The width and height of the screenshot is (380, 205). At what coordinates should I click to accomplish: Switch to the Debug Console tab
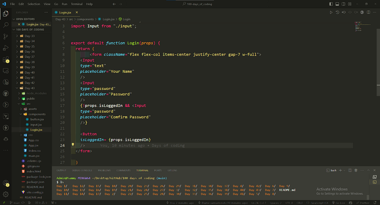click(x=82, y=170)
